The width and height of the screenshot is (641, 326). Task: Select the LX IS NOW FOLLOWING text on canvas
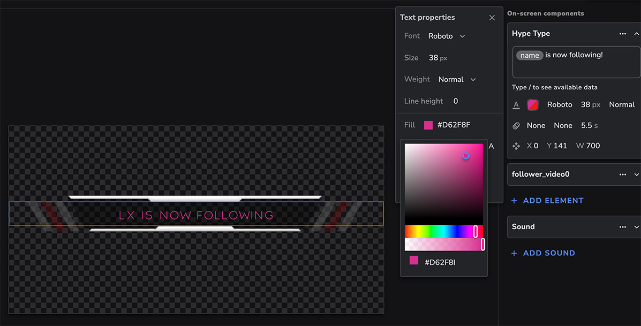[x=196, y=215]
